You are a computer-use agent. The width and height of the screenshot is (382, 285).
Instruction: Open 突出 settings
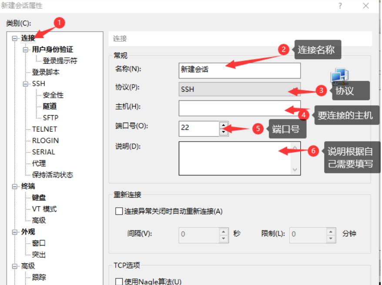(39, 255)
